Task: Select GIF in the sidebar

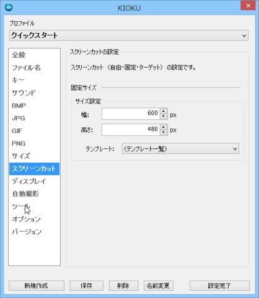Action: point(34,130)
